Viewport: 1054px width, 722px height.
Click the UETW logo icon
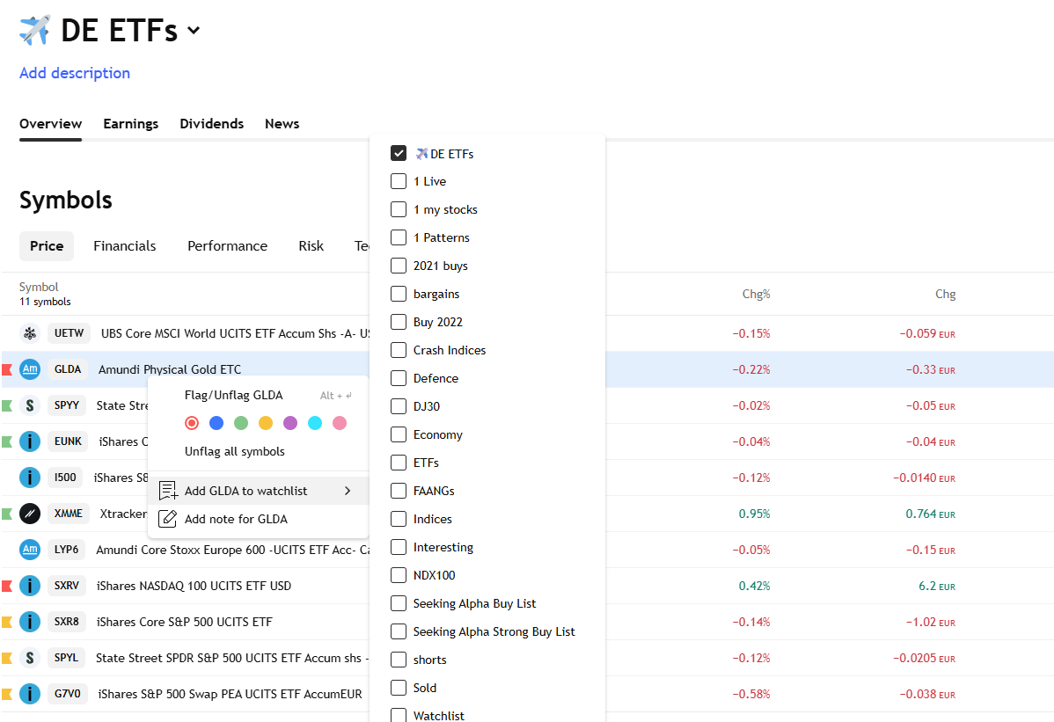[30, 333]
